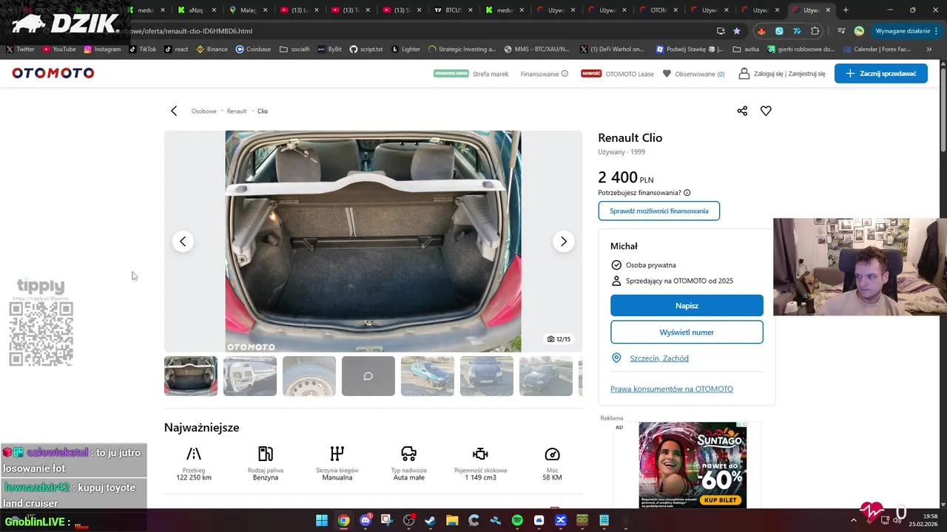The height and width of the screenshot is (532, 947).
Task: Open the YouTube bookmark
Action: pos(59,50)
